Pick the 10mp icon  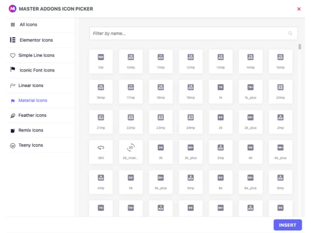pyautogui.click(x=131, y=61)
